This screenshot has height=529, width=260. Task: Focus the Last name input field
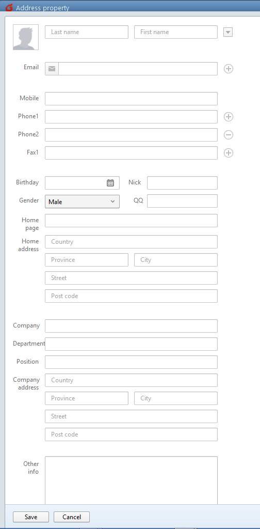click(87, 32)
